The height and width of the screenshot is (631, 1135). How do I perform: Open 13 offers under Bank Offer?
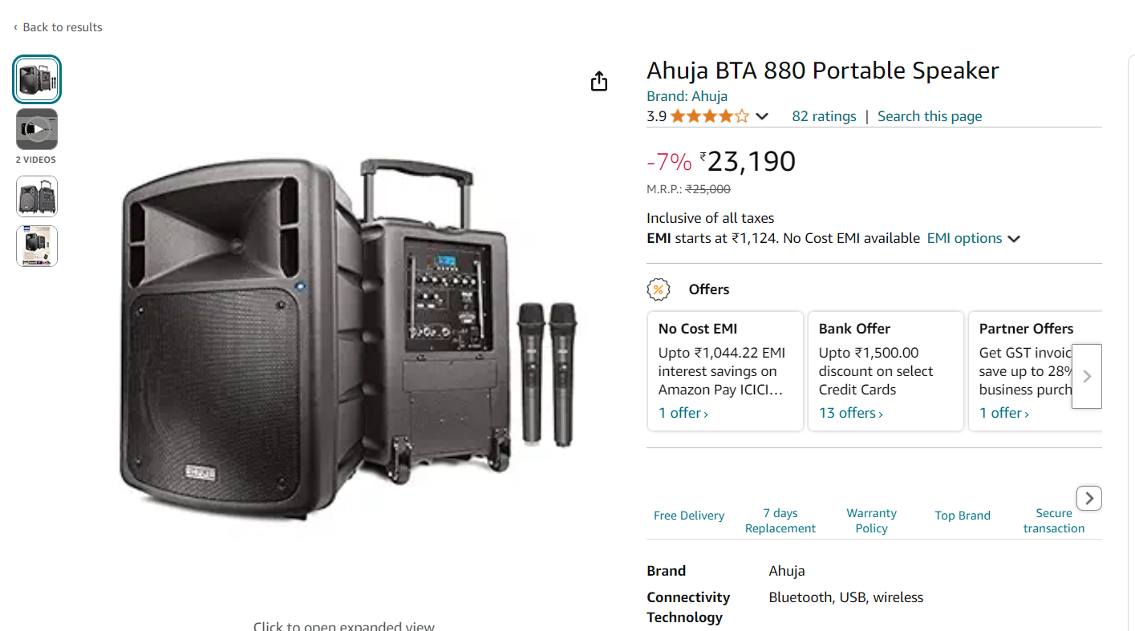850,413
